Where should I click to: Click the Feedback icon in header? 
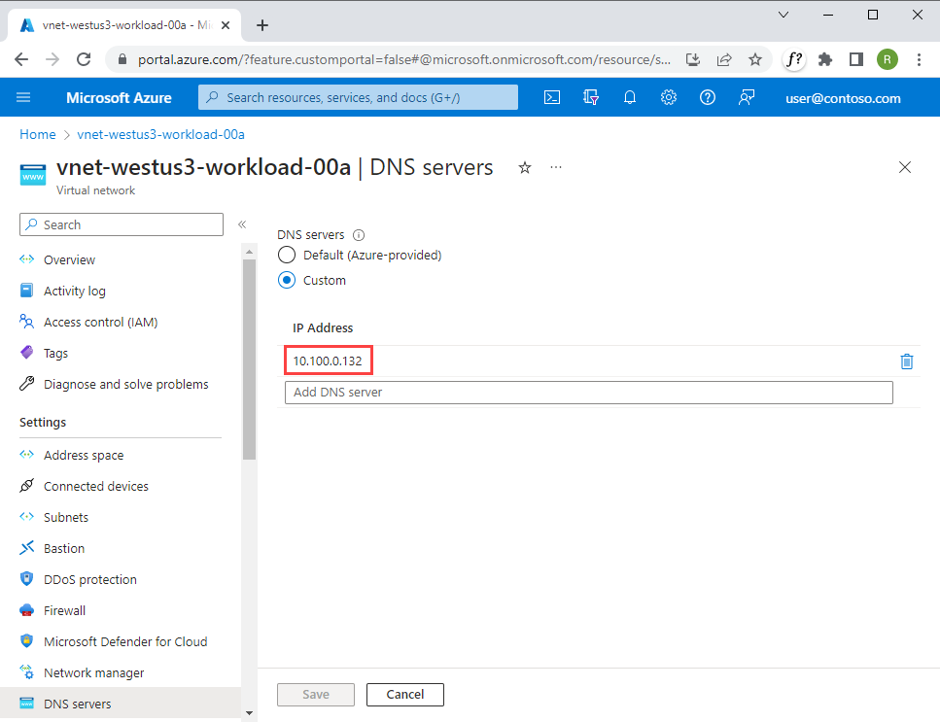(747, 98)
